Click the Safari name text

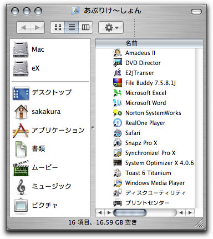[133, 133]
